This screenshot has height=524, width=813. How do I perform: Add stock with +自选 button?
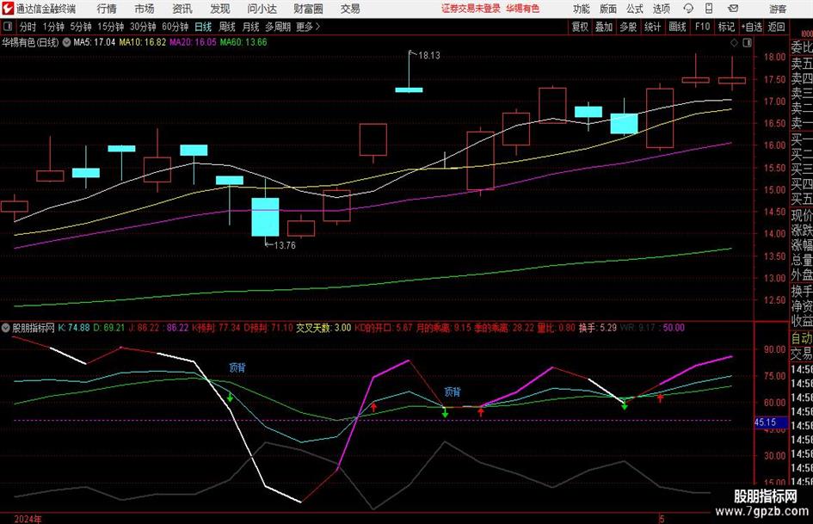coord(752,27)
